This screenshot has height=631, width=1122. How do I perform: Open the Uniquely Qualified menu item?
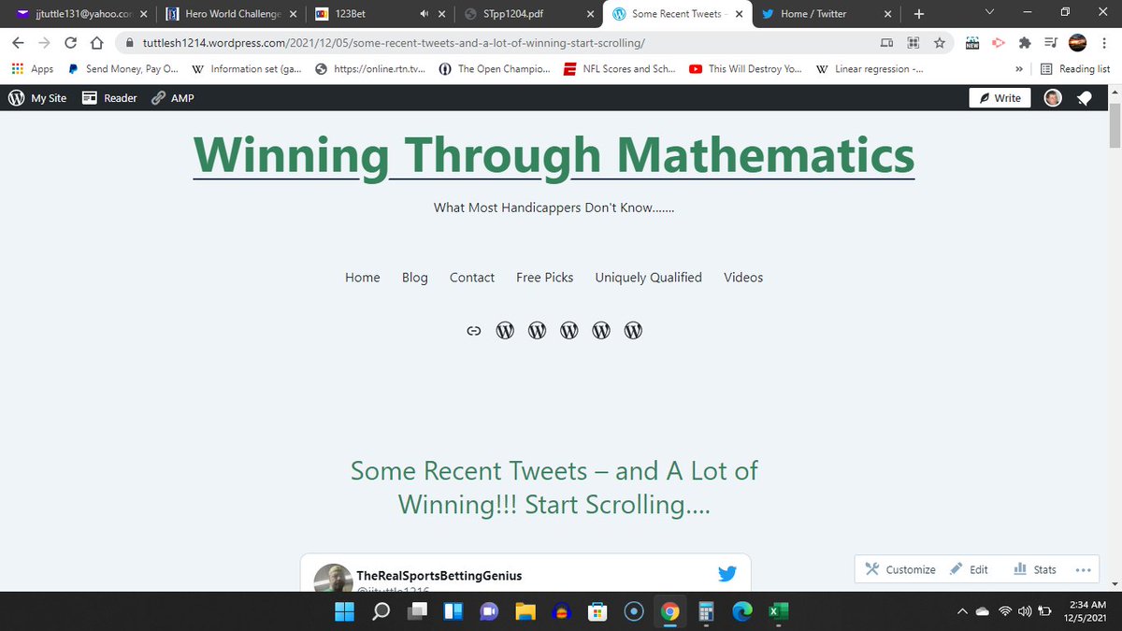(x=649, y=278)
